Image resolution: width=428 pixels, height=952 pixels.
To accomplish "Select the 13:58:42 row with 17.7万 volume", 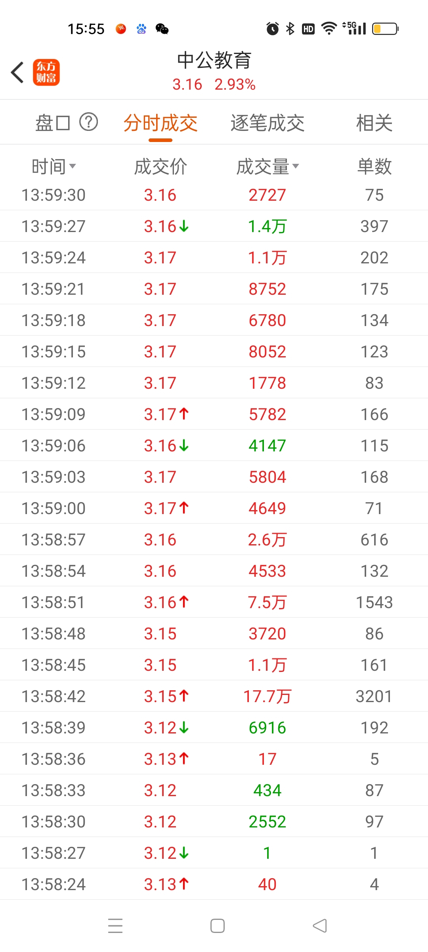I will (x=214, y=696).
